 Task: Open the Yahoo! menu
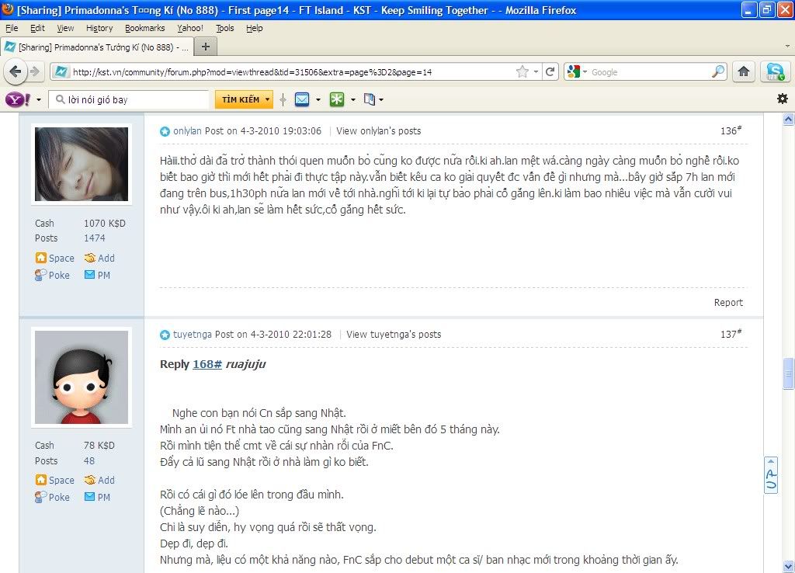(x=189, y=28)
